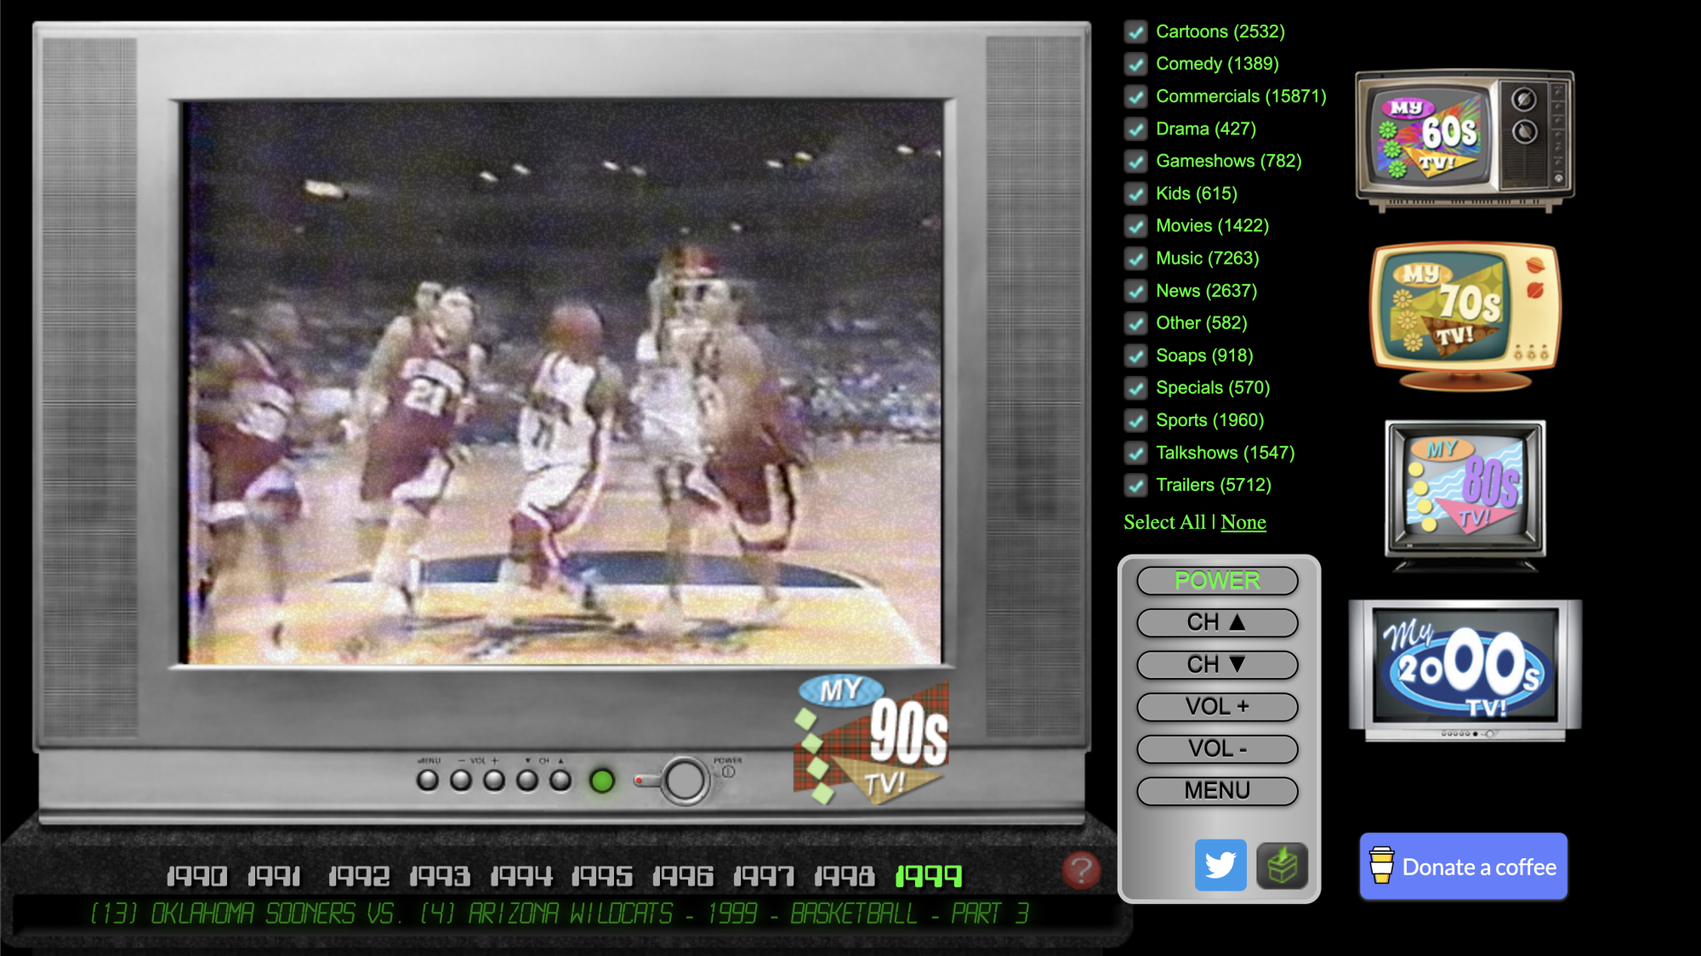Screen dimensions: 1701x956
Task: Uncheck the Comedy category
Action: [x=1135, y=64]
